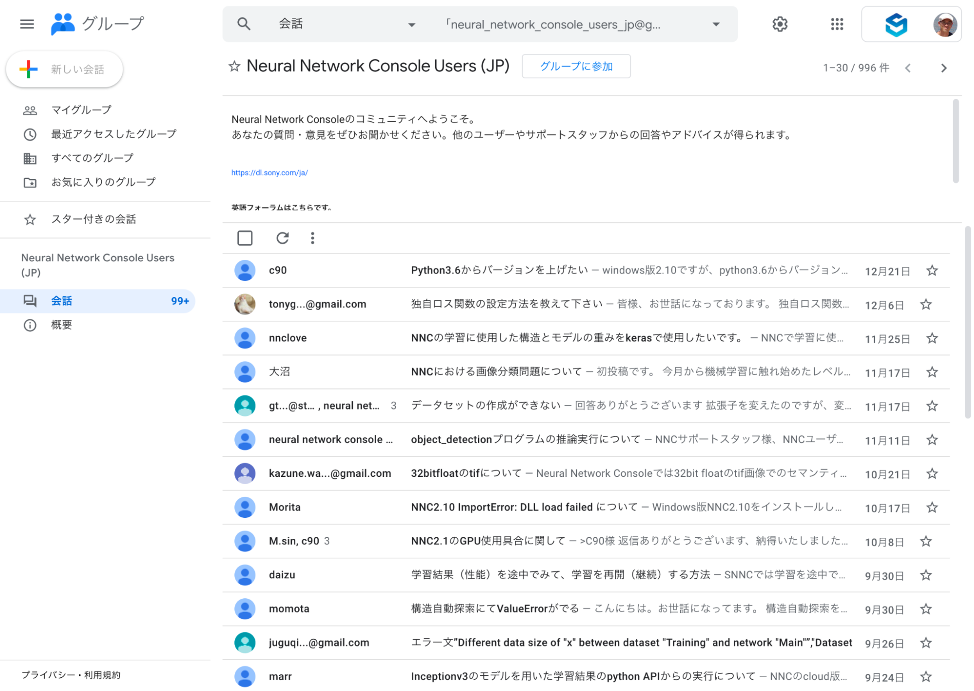Go to next page of conversations

(944, 68)
